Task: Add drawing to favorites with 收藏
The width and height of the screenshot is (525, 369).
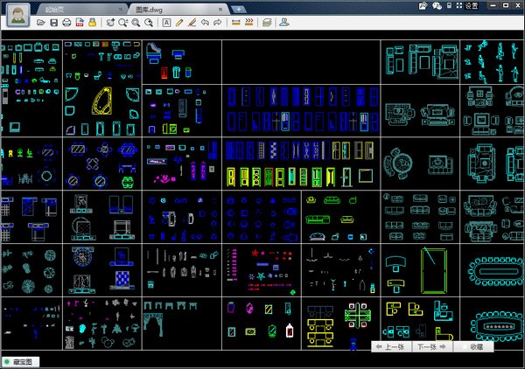Action: point(473,347)
